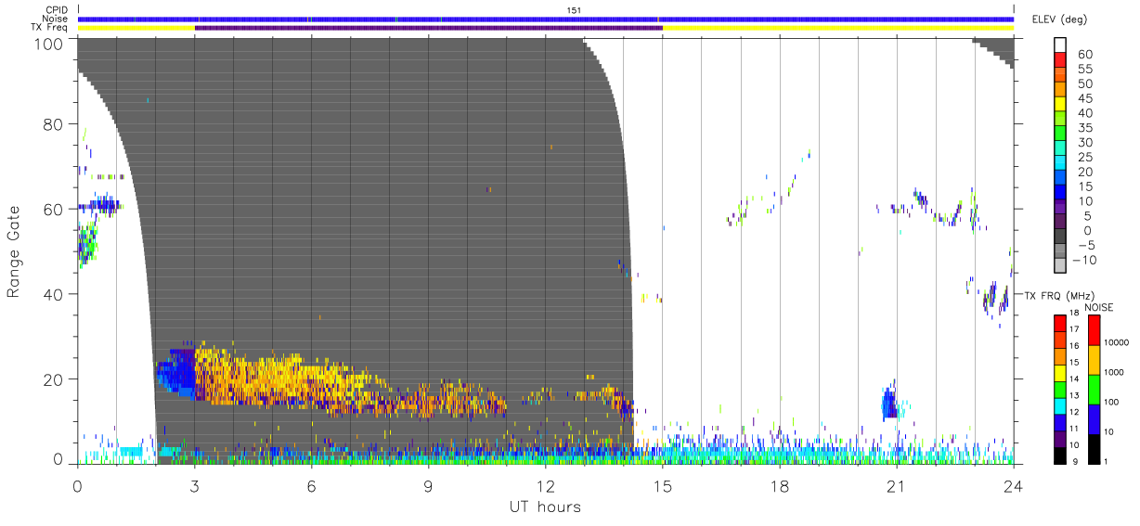Pick the red top swatch of NOISE bar
Viewport: 1140px width, 526px height.
click(x=1095, y=330)
